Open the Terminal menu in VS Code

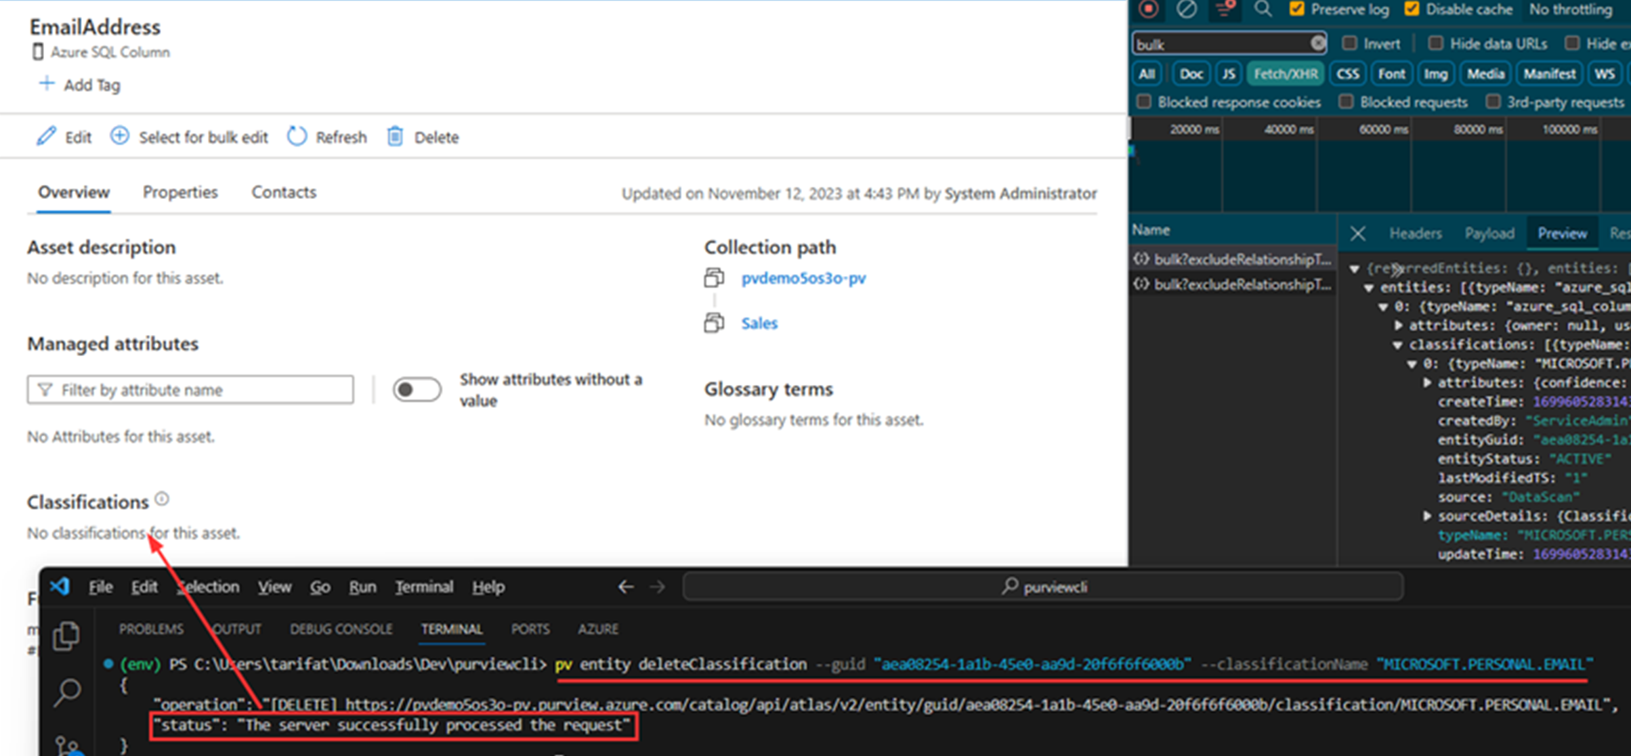[424, 587]
